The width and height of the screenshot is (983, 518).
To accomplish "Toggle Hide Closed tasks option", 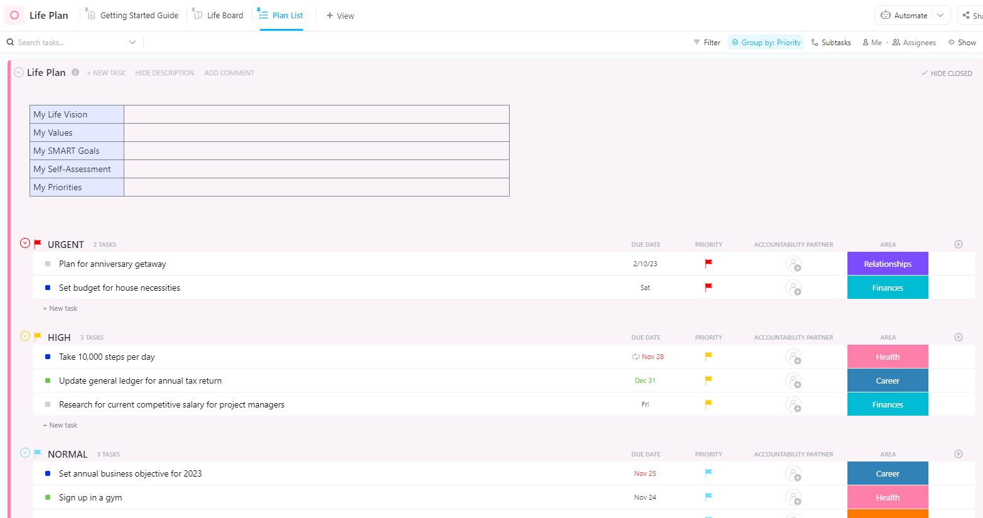I will [x=946, y=73].
